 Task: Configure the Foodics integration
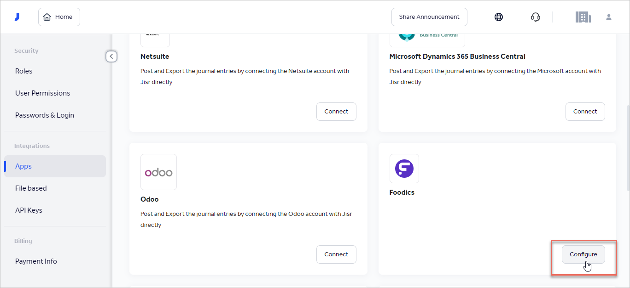point(583,254)
